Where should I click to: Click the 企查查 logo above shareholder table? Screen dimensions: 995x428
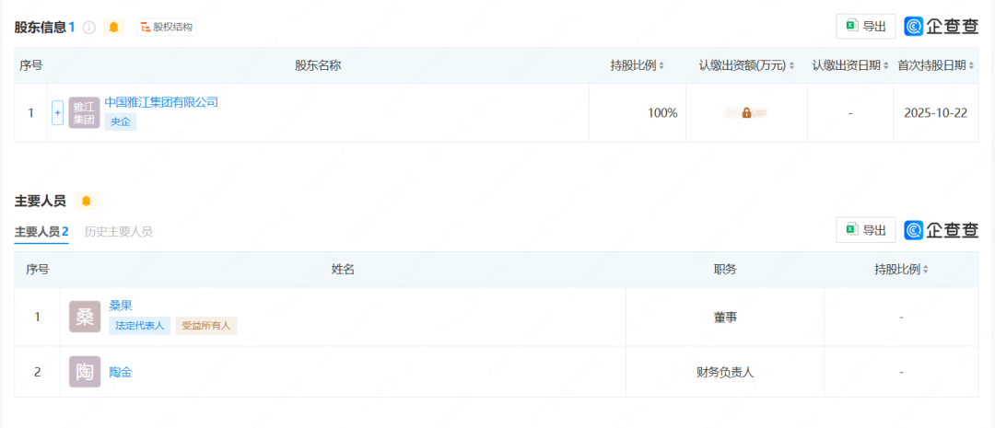coord(941,27)
